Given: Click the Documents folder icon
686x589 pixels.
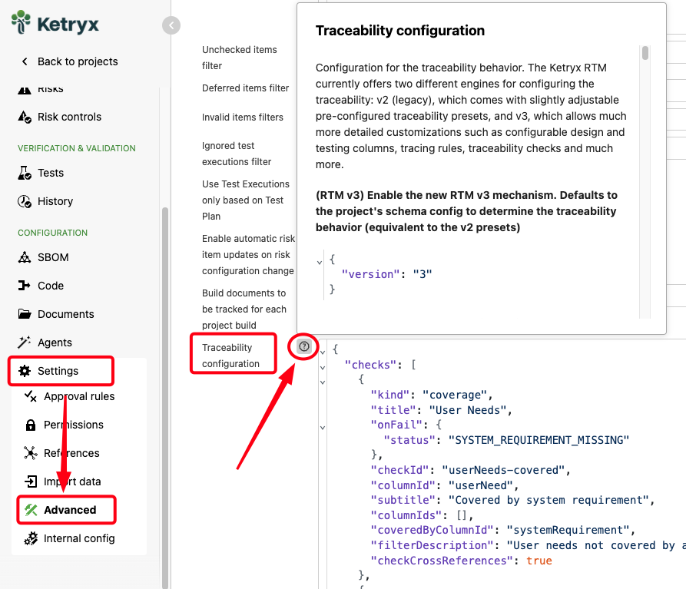Looking at the screenshot, I should (25, 314).
